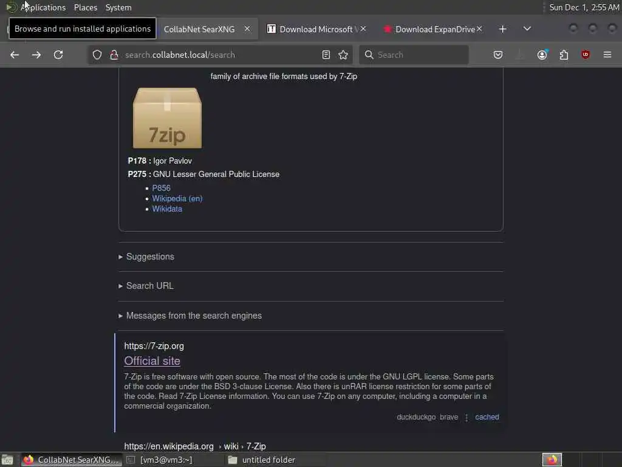Image resolution: width=622 pixels, height=467 pixels.
Task: Open the Firefox account menu
Action: [x=542, y=55]
